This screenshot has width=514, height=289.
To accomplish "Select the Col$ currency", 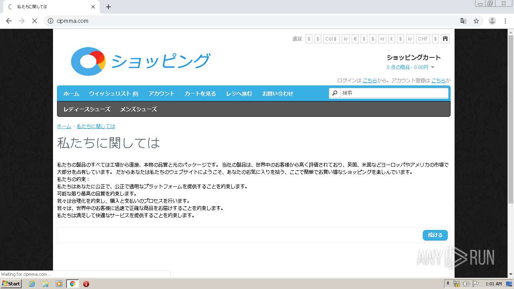I will (331, 39).
